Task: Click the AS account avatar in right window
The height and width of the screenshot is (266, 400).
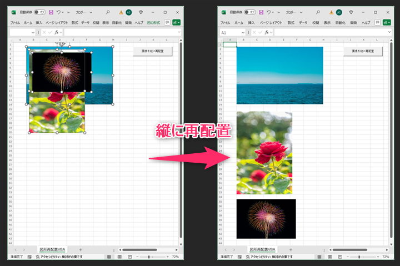Action: pos(339,12)
